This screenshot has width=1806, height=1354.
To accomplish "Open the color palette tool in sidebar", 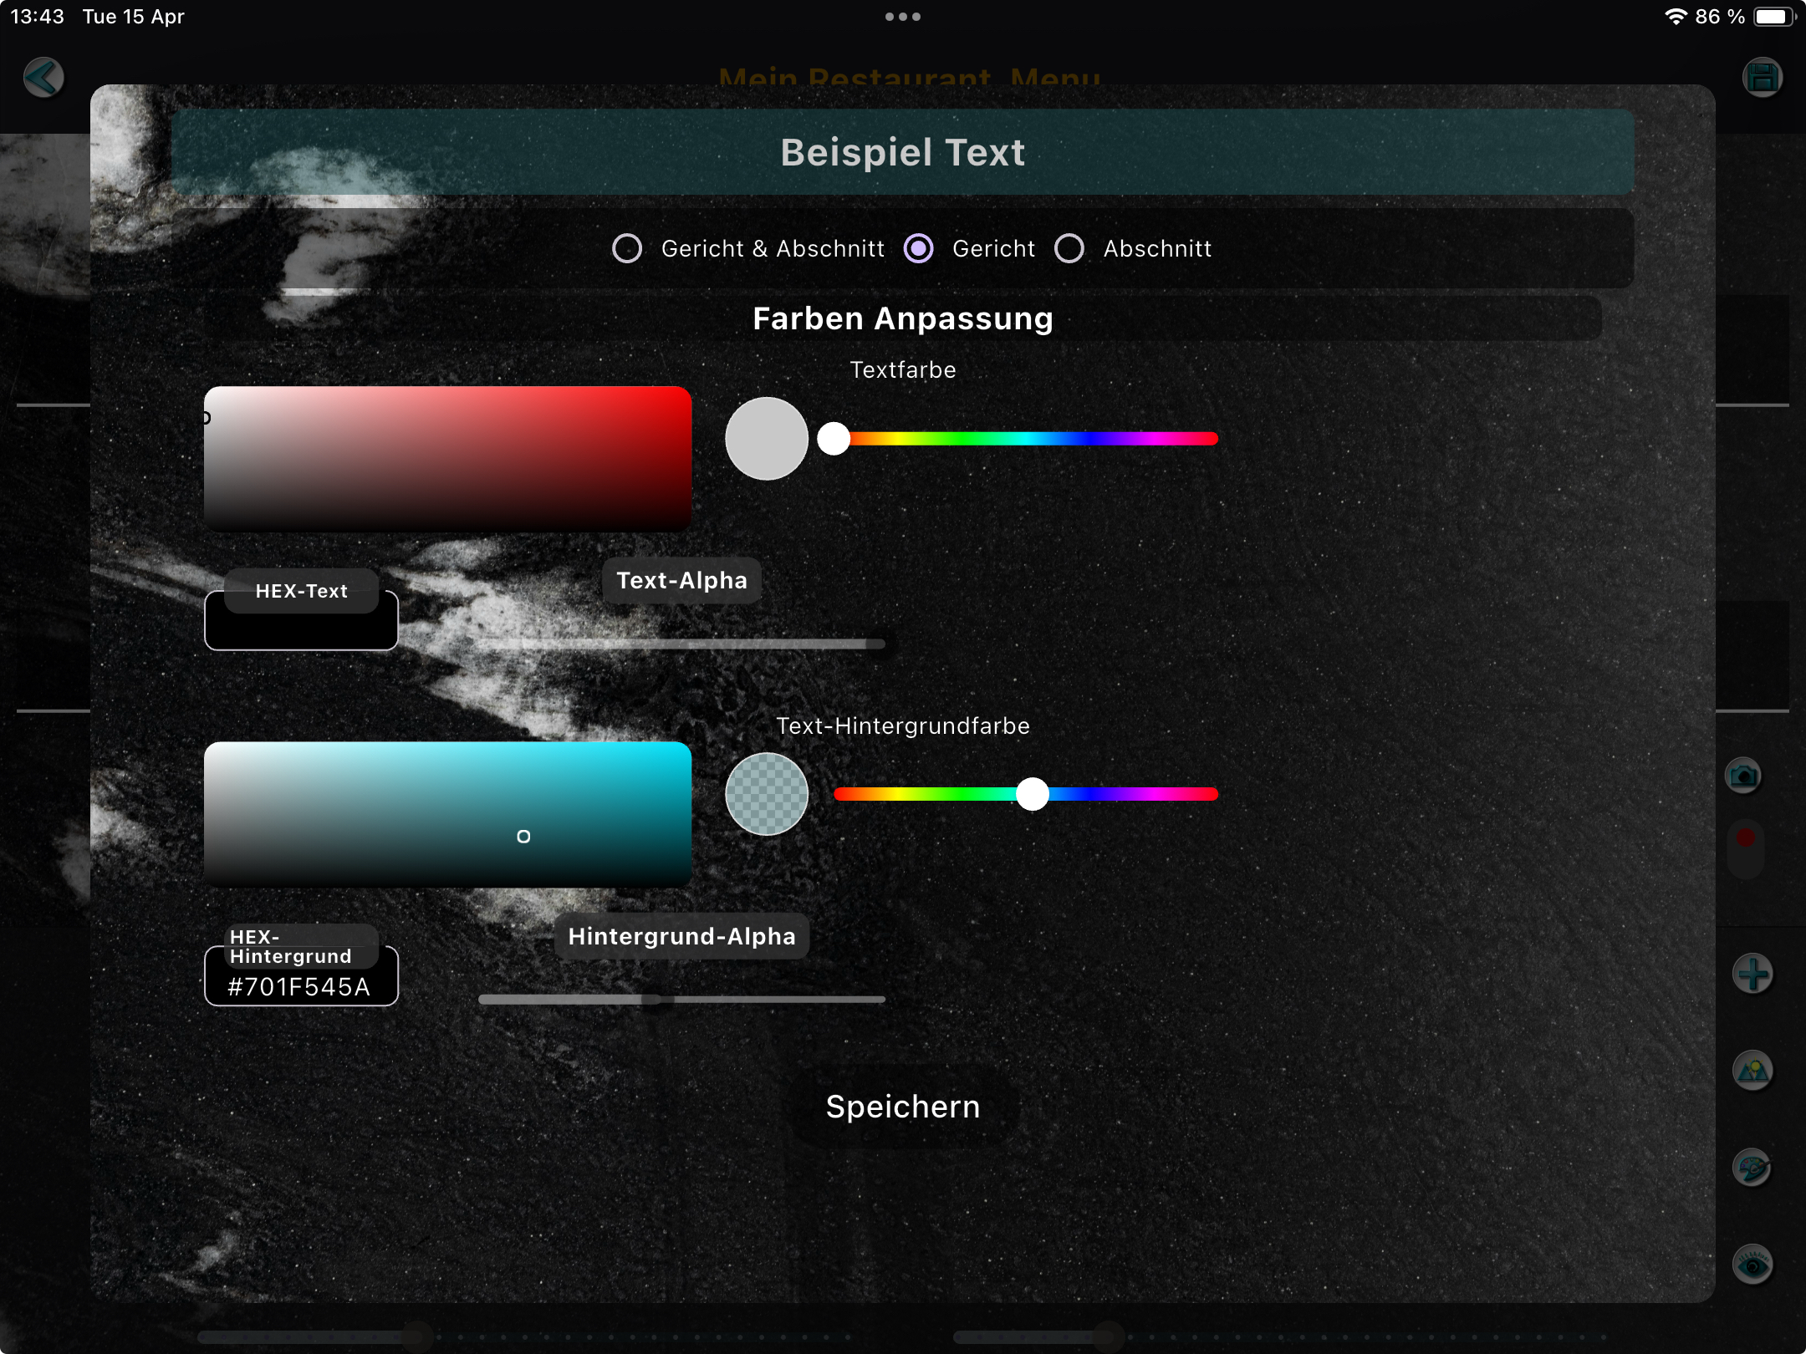I will 1753,1168.
